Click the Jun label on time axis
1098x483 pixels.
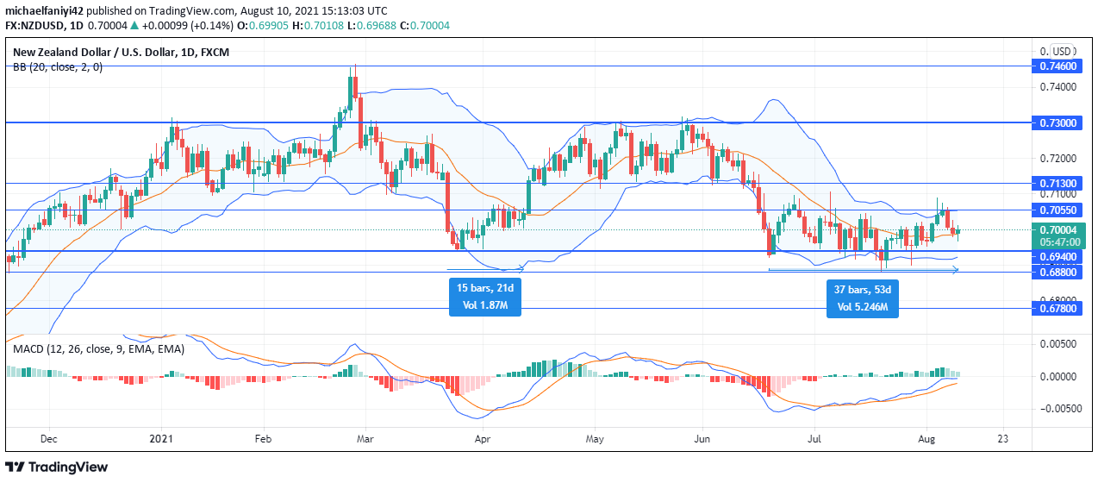point(702,439)
